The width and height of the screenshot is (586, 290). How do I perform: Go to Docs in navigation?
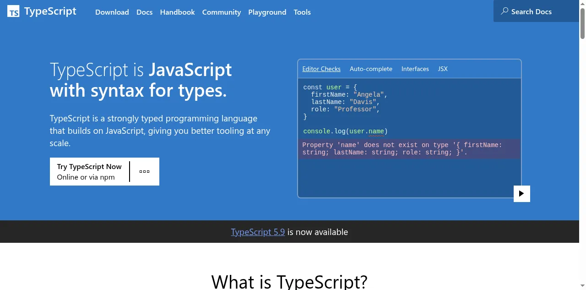click(x=144, y=12)
